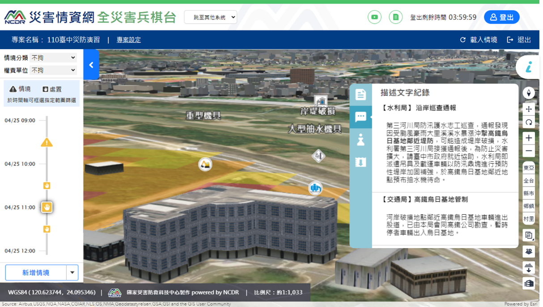Click the 登出 logout button

(x=501, y=17)
